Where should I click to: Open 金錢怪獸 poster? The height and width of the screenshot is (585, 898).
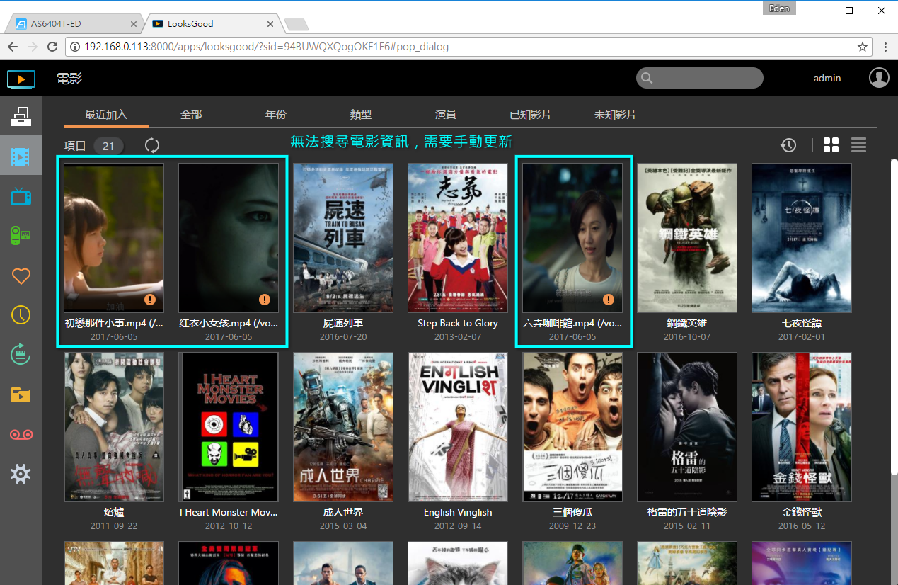802,427
